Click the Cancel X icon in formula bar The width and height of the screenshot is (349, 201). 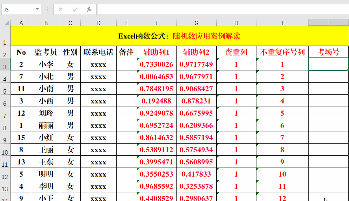pos(61,9)
